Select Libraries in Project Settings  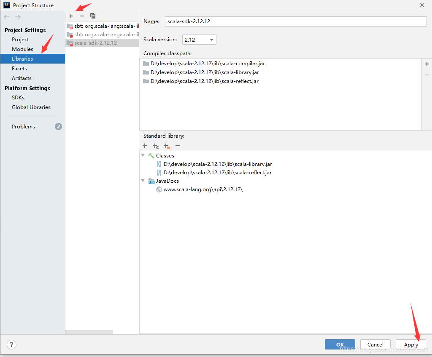[32, 59]
